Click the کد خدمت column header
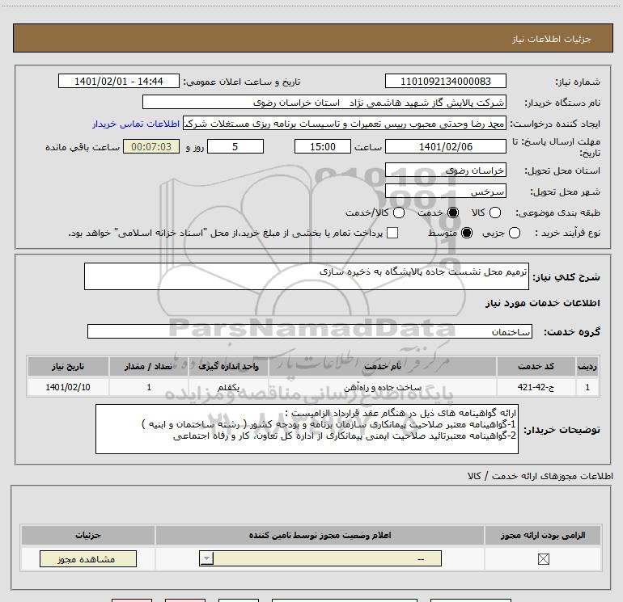Viewport: 623px width, 602px height. (x=536, y=366)
